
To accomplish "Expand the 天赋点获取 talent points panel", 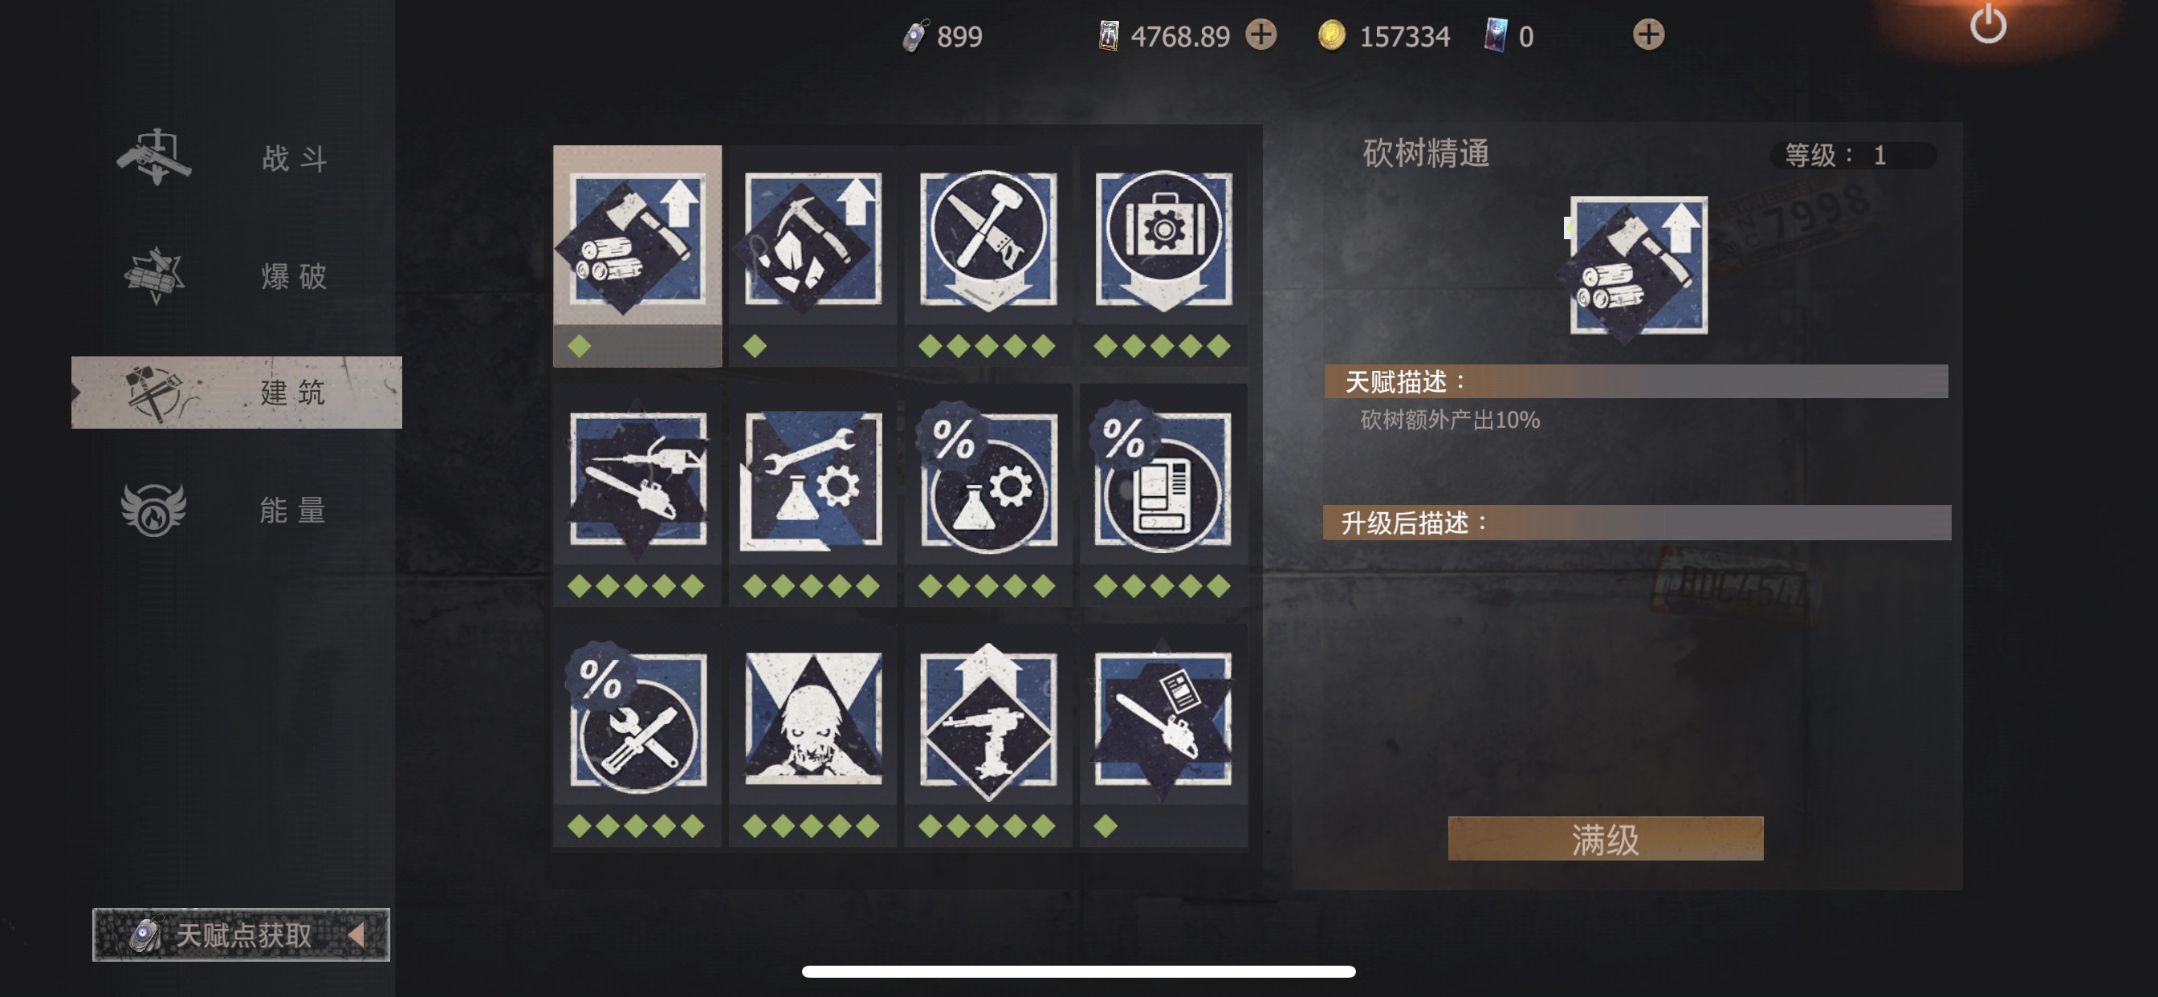I will tap(242, 934).
